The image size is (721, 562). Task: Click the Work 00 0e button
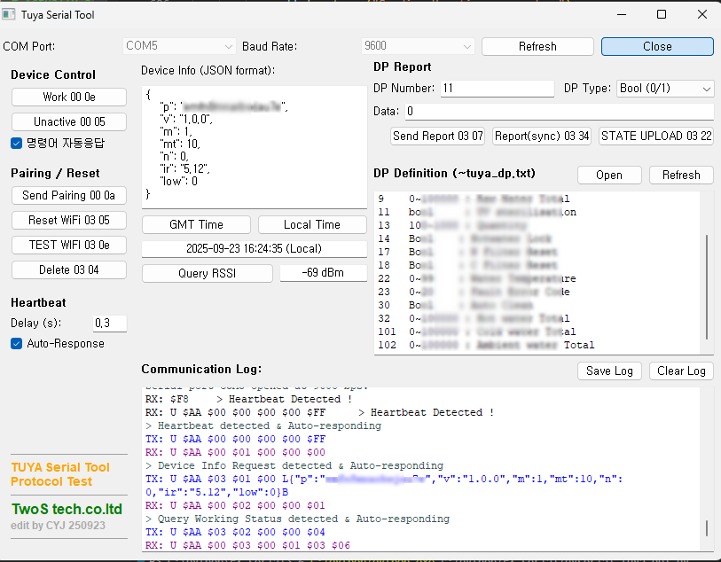69,97
